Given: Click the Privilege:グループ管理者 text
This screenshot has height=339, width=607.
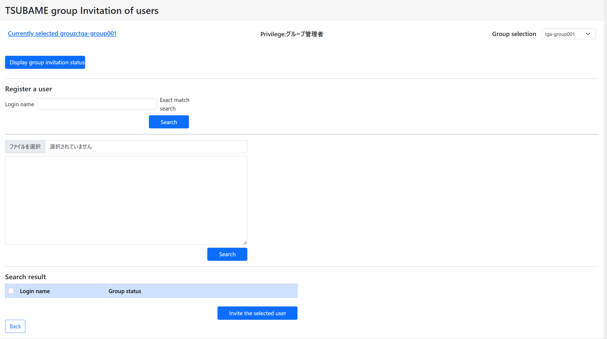Looking at the screenshot, I should point(292,34).
